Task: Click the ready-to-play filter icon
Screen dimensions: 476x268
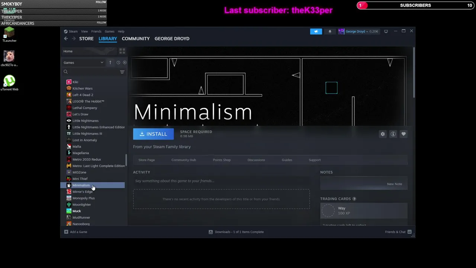Action: [125, 63]
